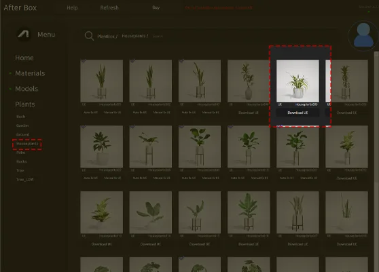Screen dimensions: 379x272
Task: Click Download UE under Houseplants018
Action: pyautogui.click(x=346, y=244)
